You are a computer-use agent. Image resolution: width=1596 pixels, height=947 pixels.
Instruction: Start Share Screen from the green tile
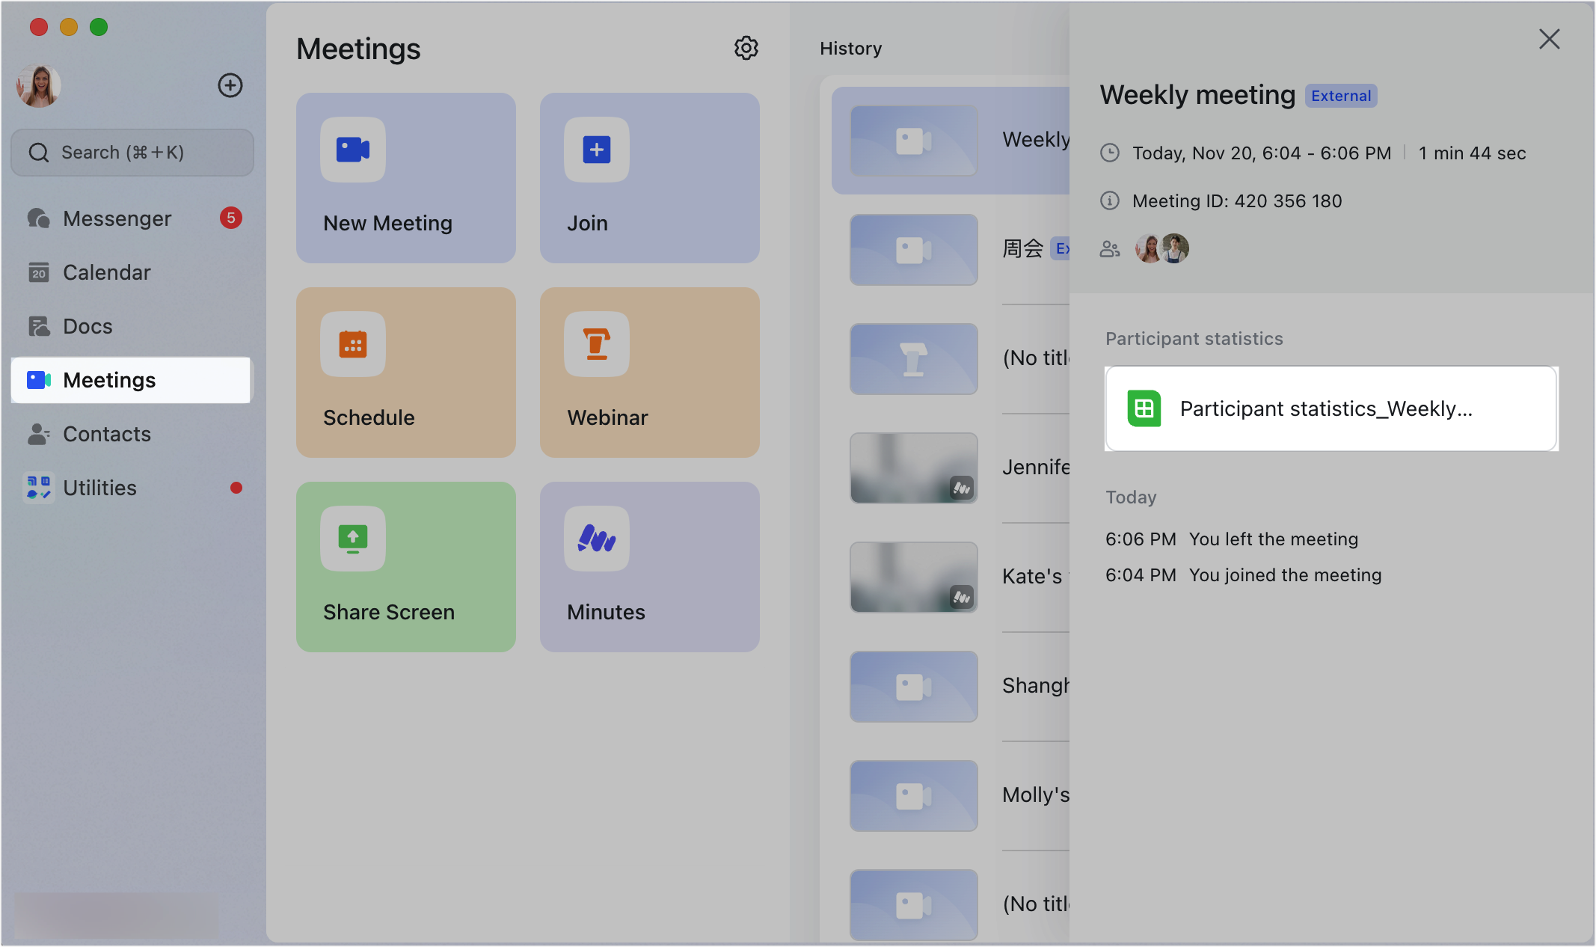tap(405, 567)
